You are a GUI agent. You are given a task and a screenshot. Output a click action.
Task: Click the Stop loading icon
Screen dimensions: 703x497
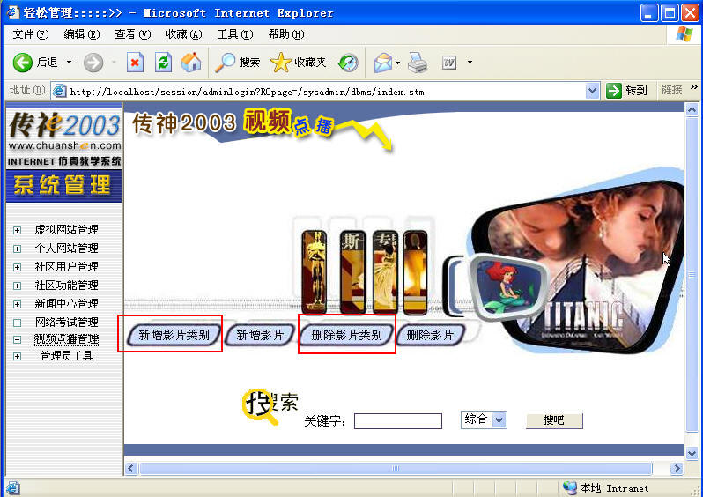click(135, 63)
